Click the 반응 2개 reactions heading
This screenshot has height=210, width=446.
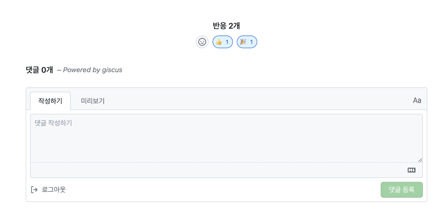click(226, 26)
